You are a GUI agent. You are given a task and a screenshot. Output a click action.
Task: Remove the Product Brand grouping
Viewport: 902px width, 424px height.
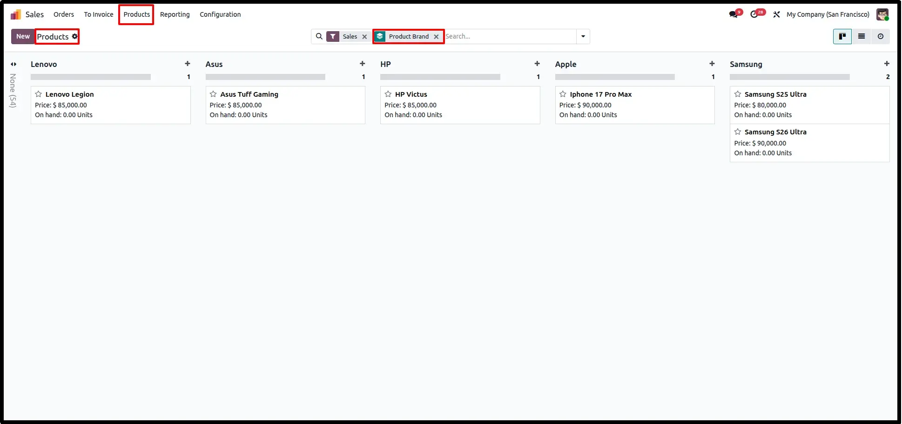pyautogui.click(x=436, y=37)
